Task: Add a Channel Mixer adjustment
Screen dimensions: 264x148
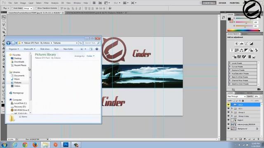Action: [x=256, y=50]
